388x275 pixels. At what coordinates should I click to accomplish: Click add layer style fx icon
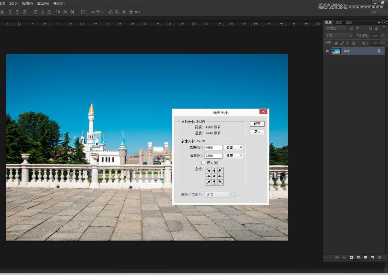click(x=344, y=257)
